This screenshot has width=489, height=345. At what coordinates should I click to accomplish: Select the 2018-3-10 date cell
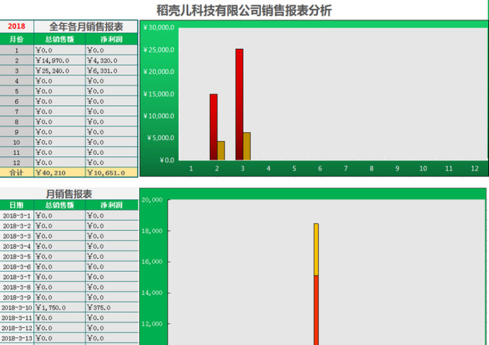tap(16, 307)
